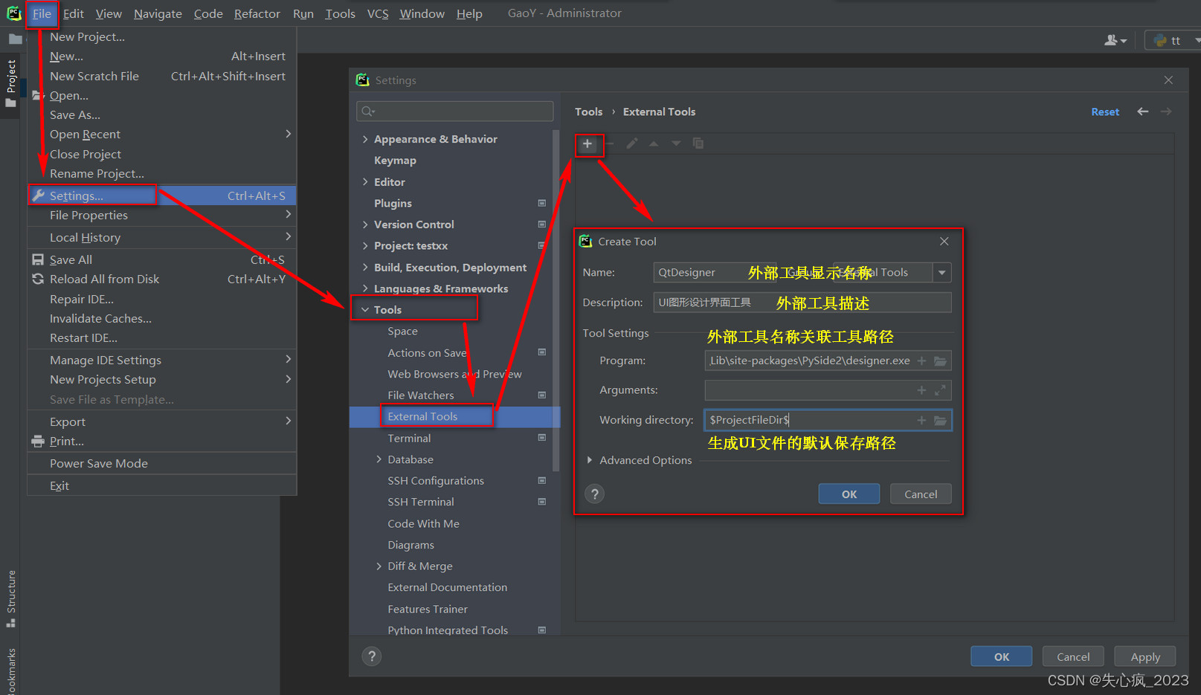Screen dimensions: 1201x695
Task: Collapse the Tools settings node
Action: tap(365, 309)
